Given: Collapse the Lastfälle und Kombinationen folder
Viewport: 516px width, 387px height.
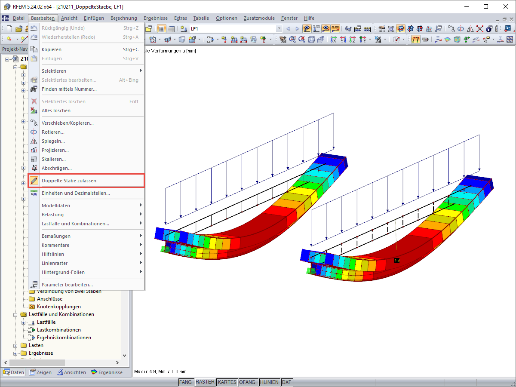Looking at the screenshot, I should [x=15, y=314].
